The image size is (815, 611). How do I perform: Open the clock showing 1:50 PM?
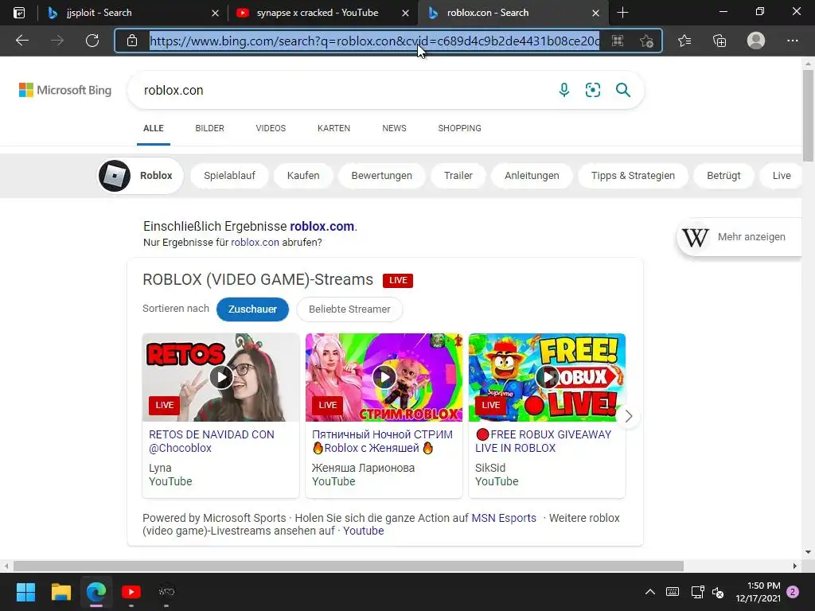[x=758, y=592]
